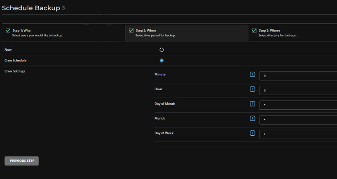Focus the Minute input field
Image resolution: width=337 pixels, height=179 pixels.
[298, 76]
